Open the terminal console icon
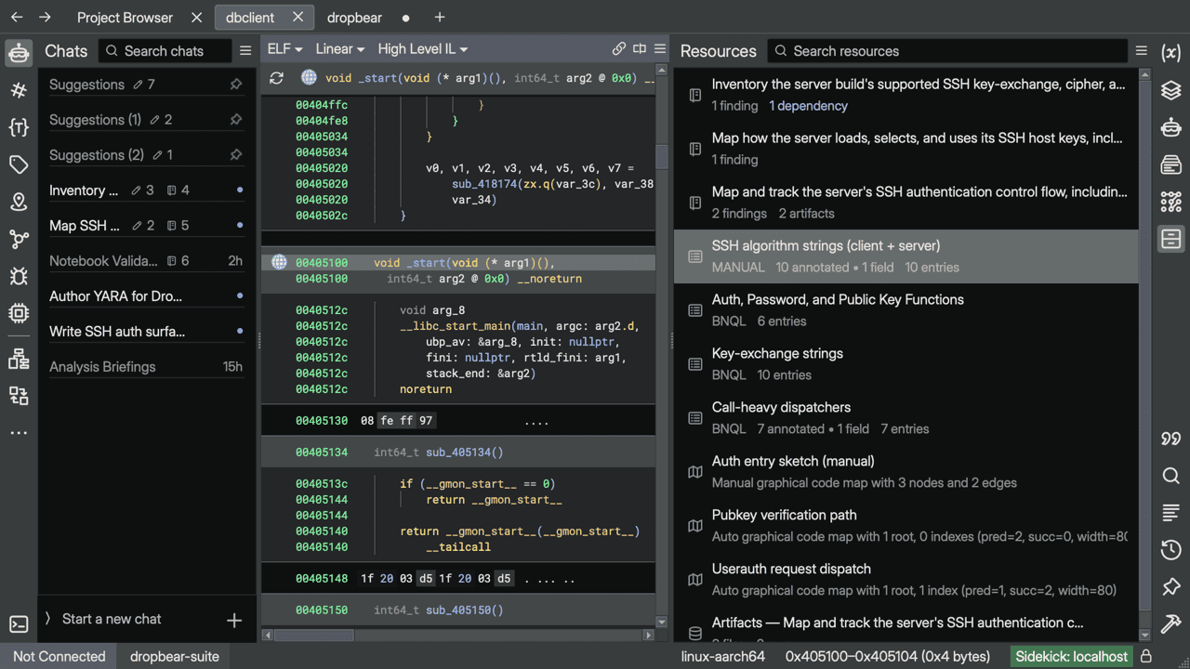 click(19, 624)
